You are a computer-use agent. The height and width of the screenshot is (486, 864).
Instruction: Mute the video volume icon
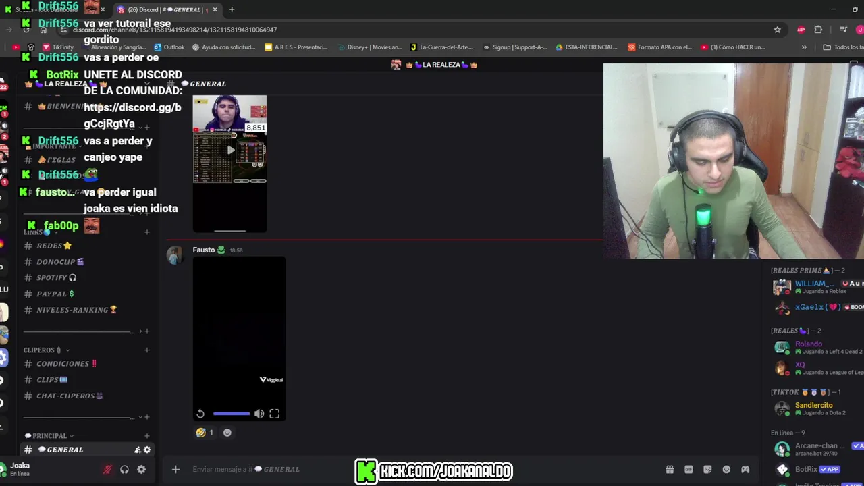[x=259, y=414]
